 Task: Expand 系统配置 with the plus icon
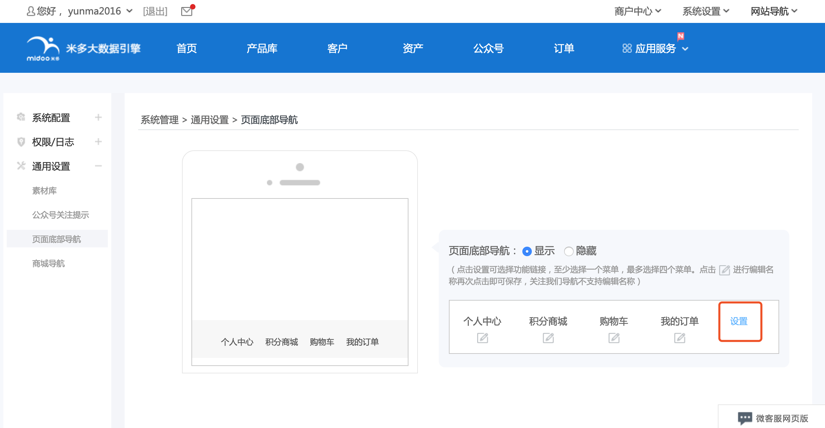click(x=98, y=117)
